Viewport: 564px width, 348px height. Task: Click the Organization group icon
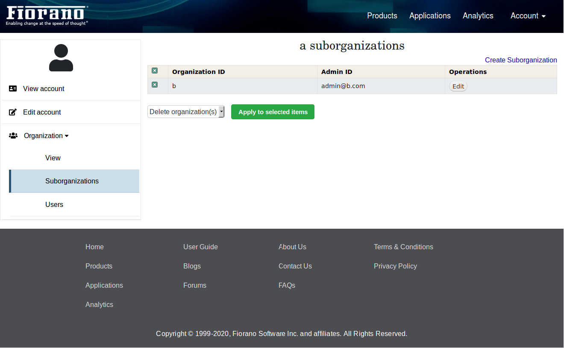13,136
